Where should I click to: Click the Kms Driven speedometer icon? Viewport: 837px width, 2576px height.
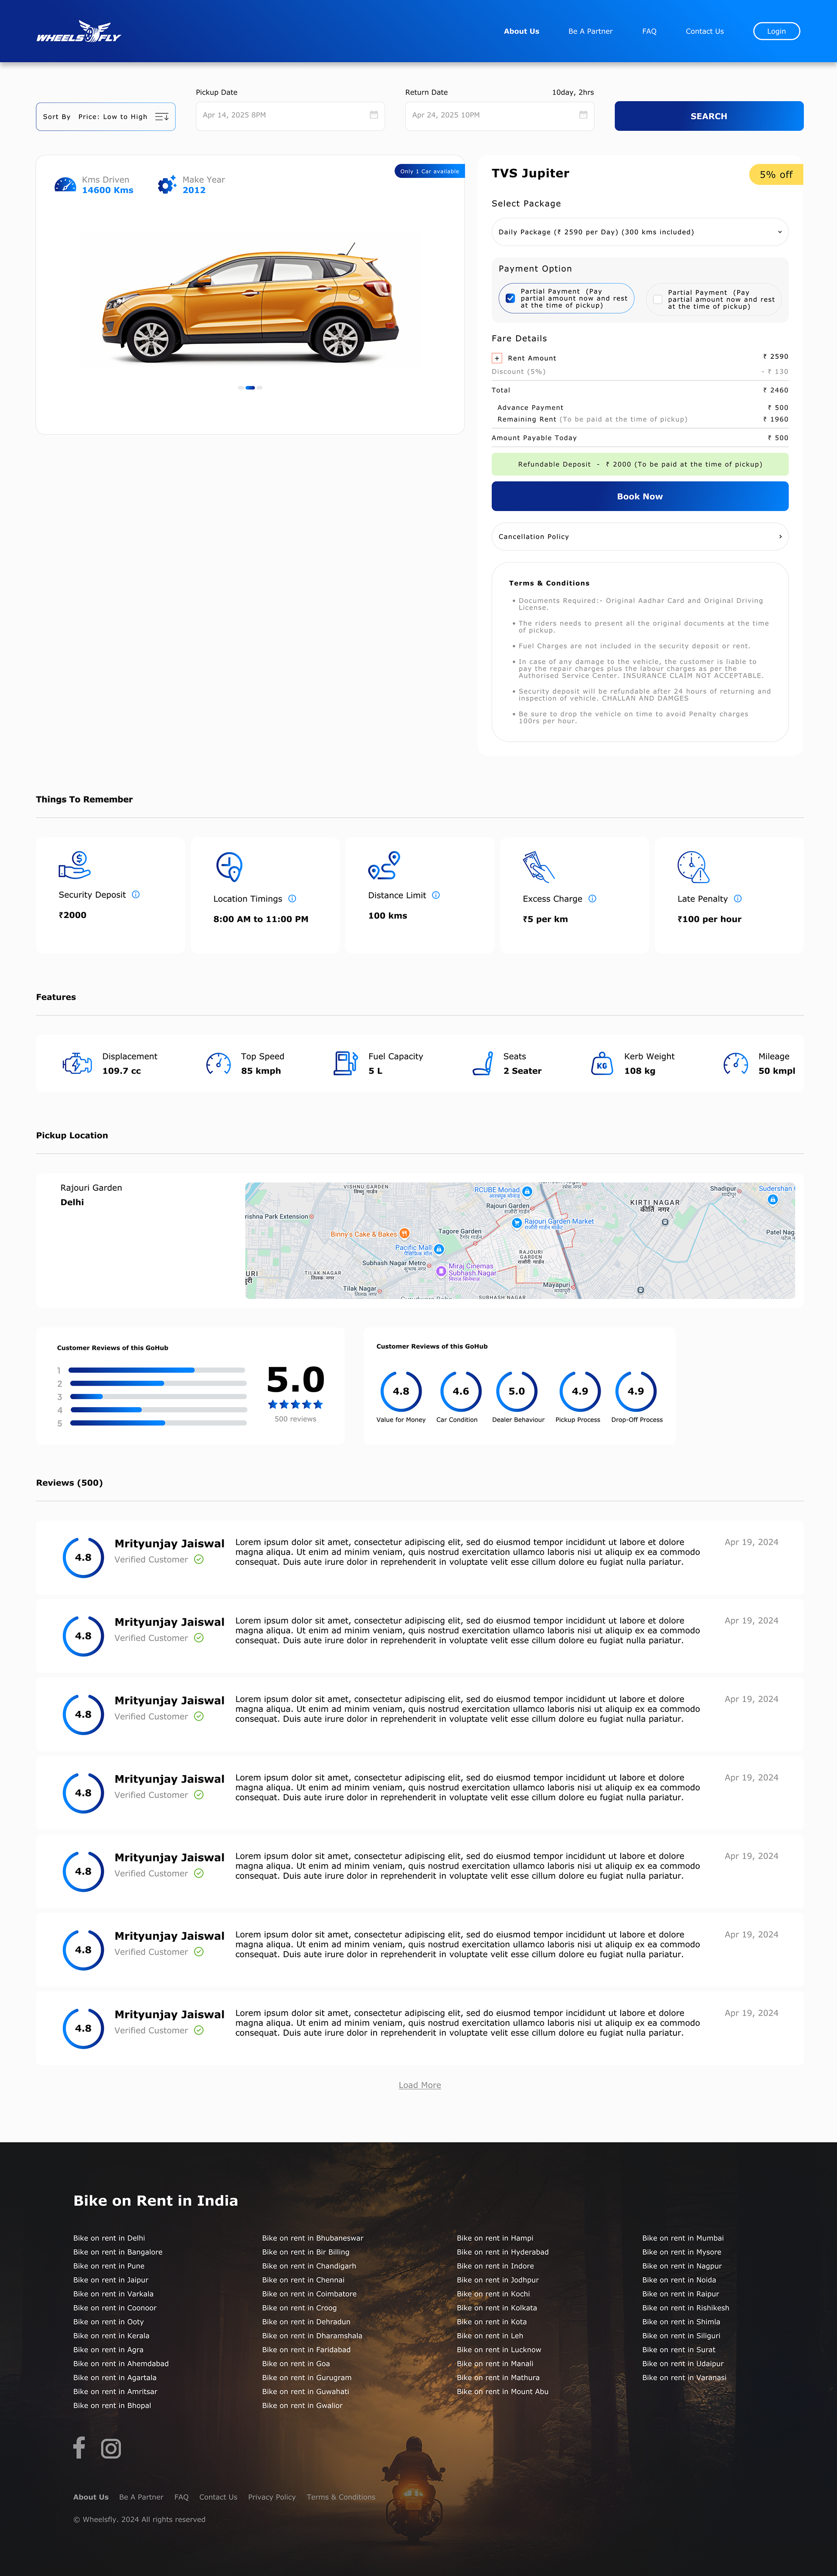(65, 185)
